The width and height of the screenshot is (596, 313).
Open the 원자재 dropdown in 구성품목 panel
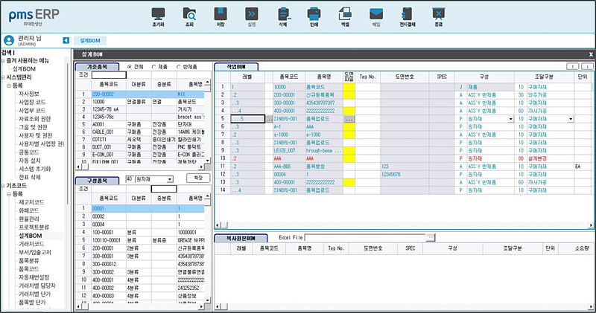pyautogui.click(x=170, y=179)
